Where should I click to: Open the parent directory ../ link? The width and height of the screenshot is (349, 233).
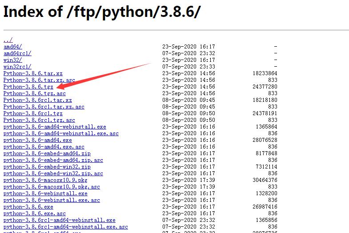[x=8, y=40]
